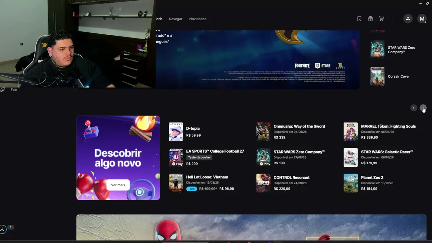Click the R$ 229,99 price

pos(282,189)
